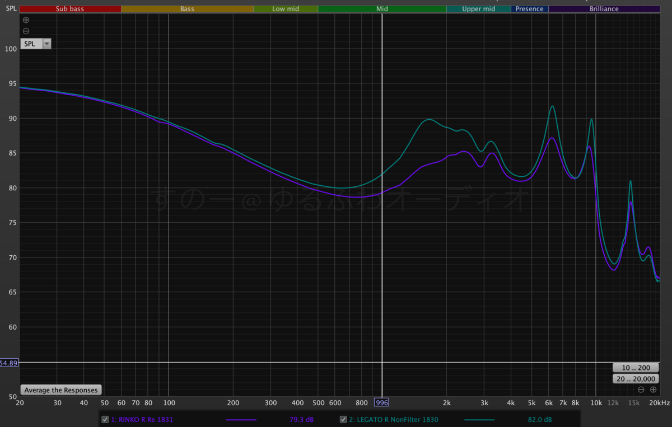Set frequency range to 20 .. 20,000
Viewport: 672px width, 427px height.
click(x=636, y=379)
